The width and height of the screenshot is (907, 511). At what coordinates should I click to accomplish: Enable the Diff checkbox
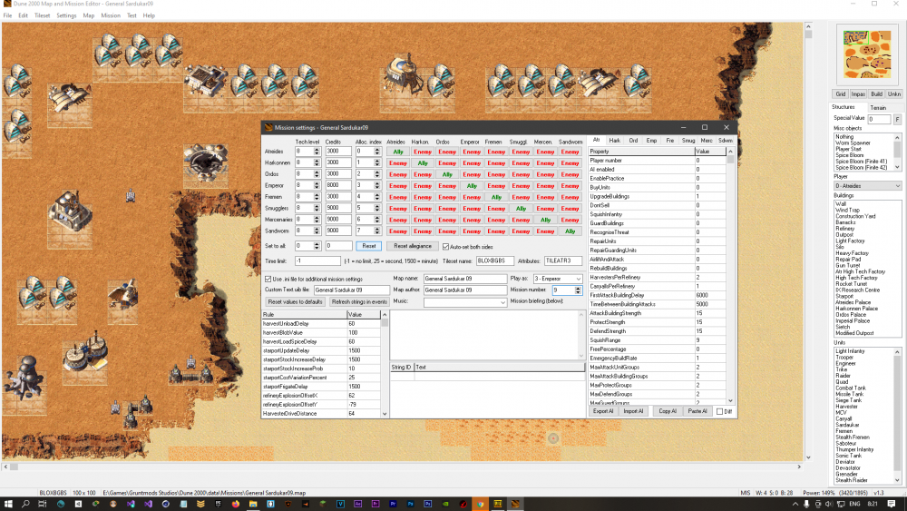tap(719, 411)
